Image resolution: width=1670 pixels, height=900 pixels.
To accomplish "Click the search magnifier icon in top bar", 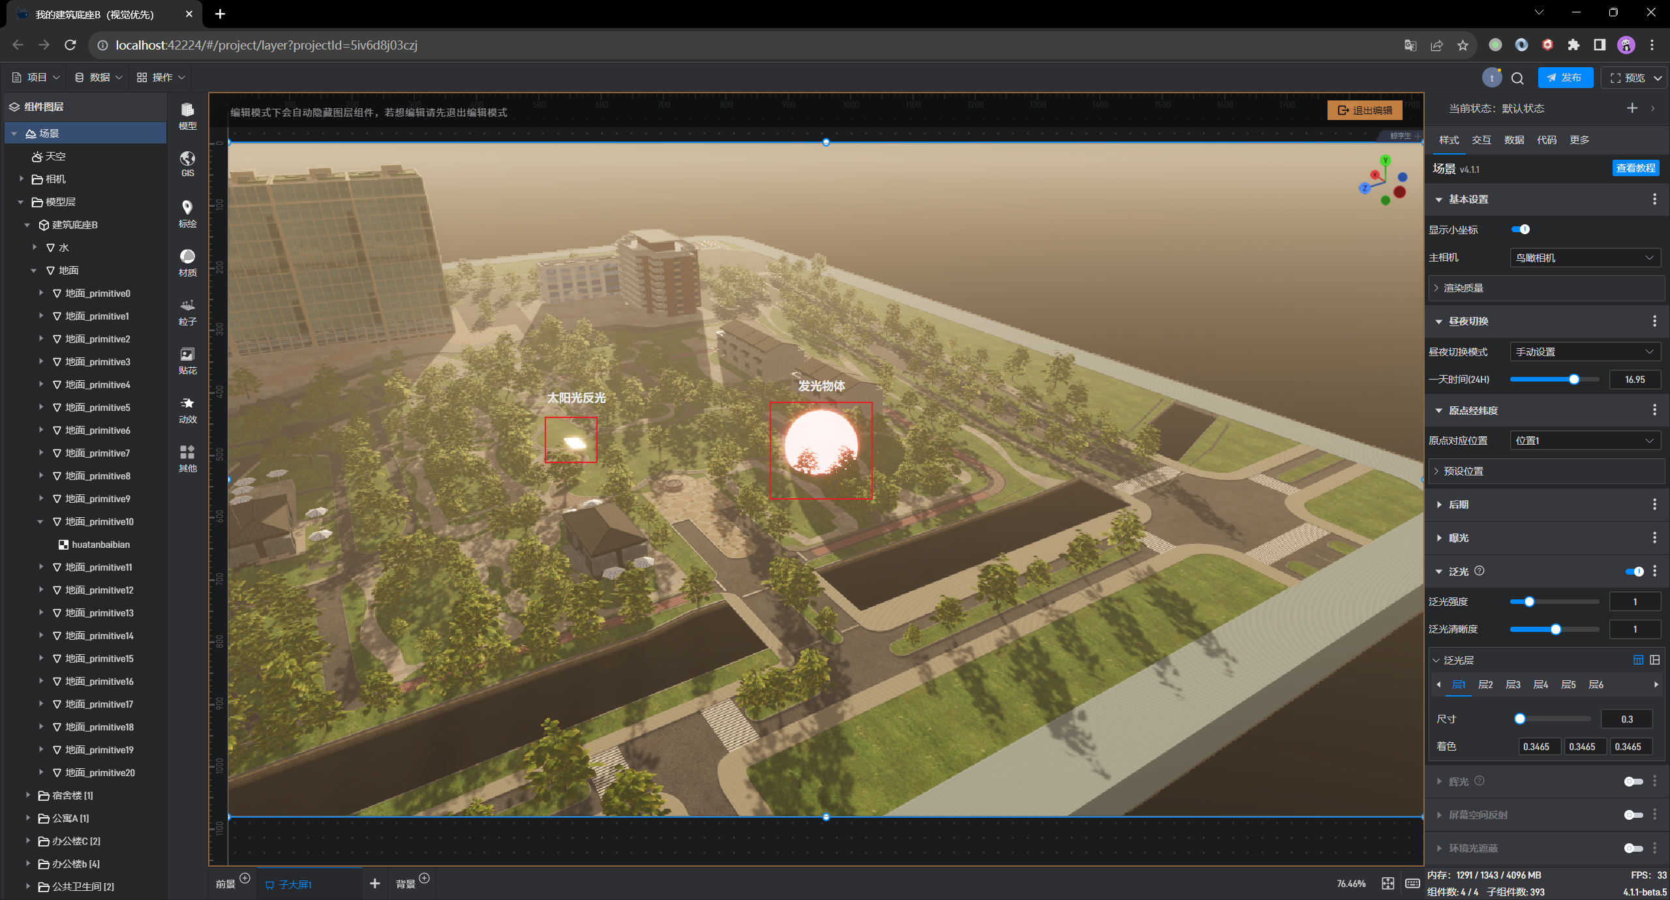I will pyautogui.click(x=1517, y=78).
